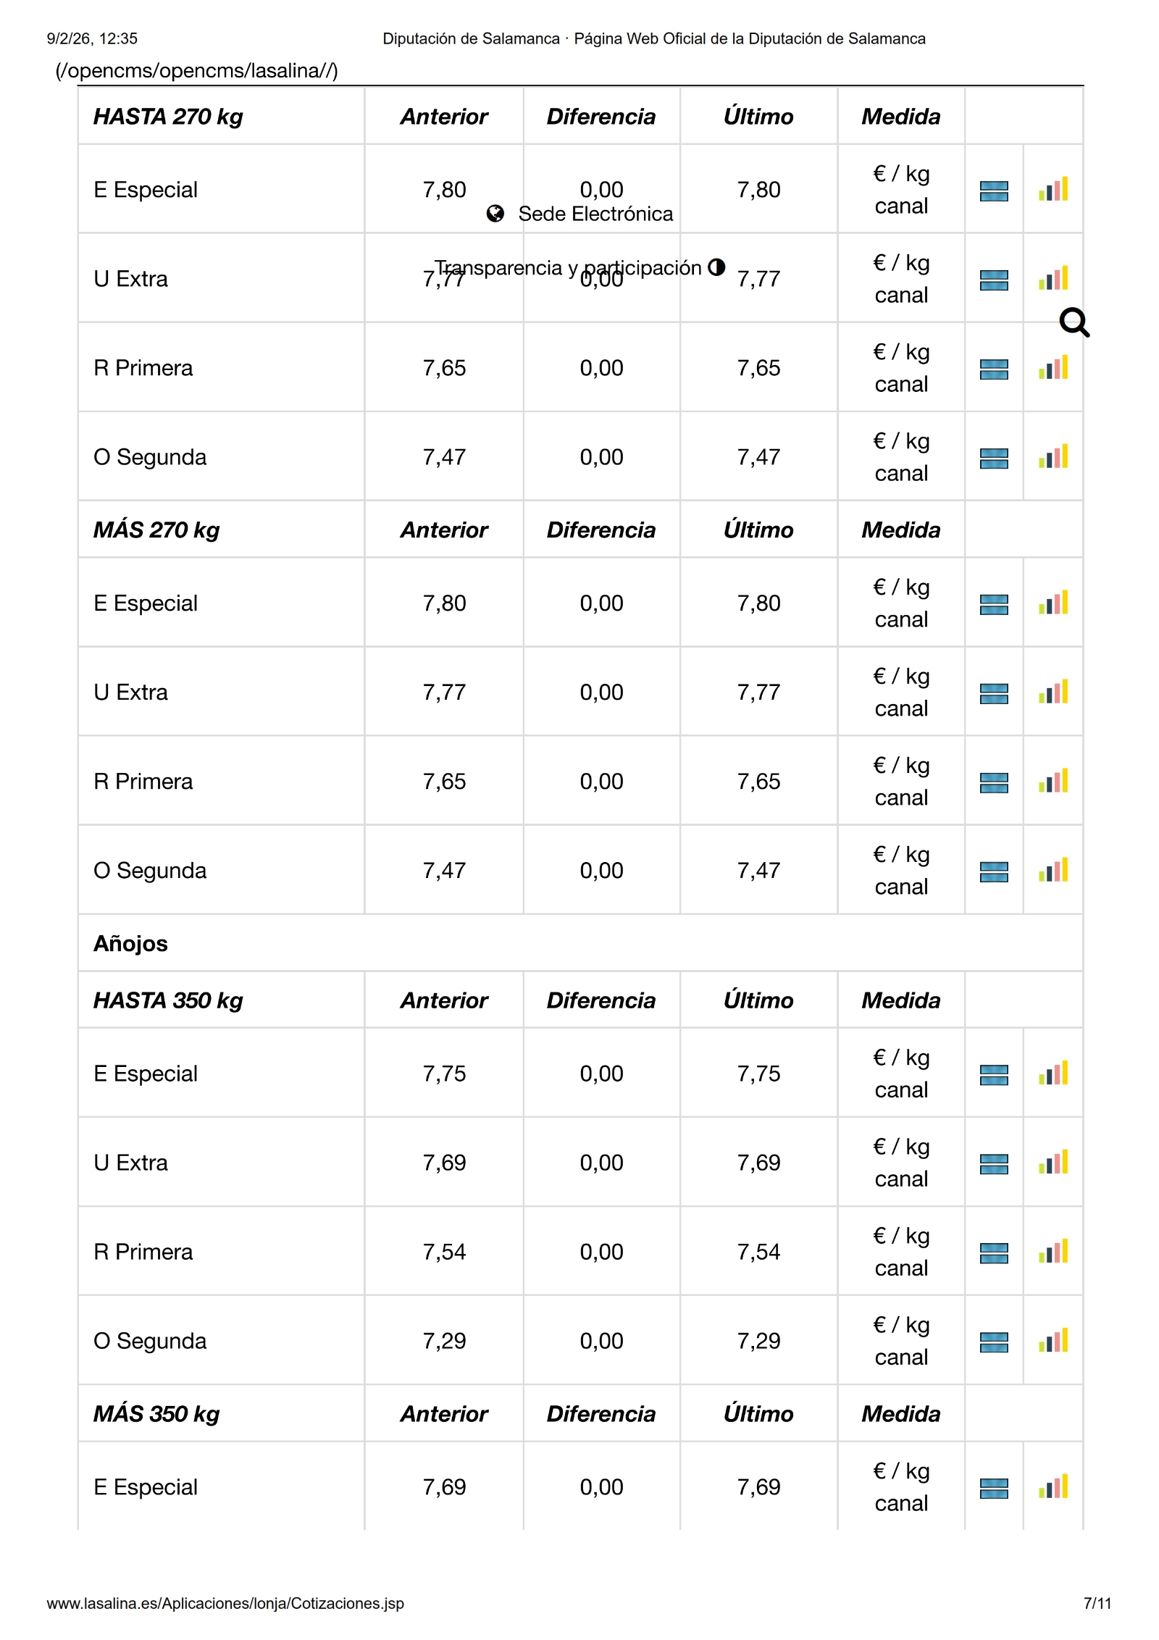Show data table icon for HASTA 270 kg R Primera
The image size is (1159, 1640).
pyautogui.click(x=994, y=369)
